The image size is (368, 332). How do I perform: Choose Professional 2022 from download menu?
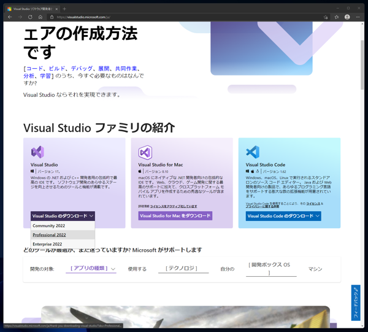[x=63, y=235]
